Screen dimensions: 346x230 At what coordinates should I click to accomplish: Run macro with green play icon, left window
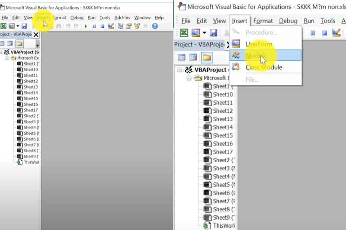(x=86, y=26)
